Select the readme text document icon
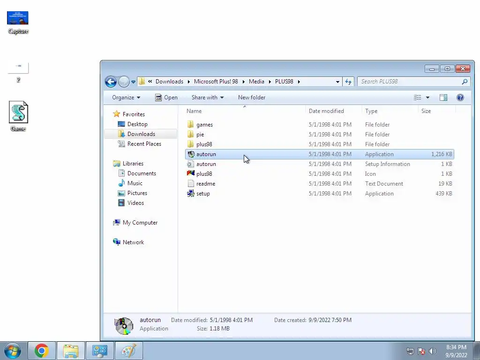The height and width of the screenshot is (360, 480). pos(191,183)
